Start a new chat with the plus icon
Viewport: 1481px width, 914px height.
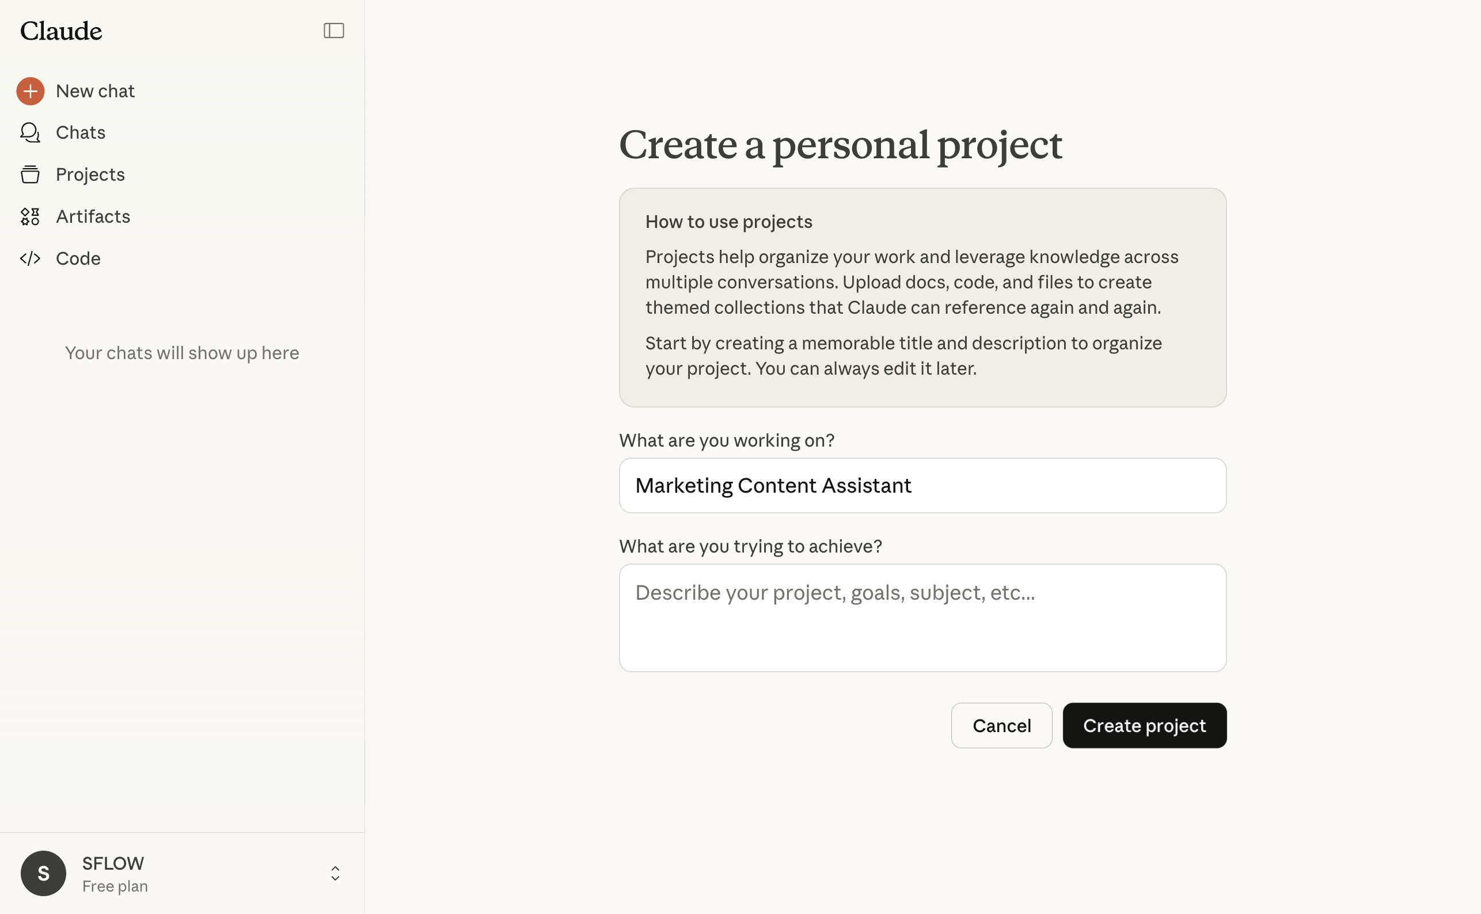pyautogui.click(x=29, y=91)
